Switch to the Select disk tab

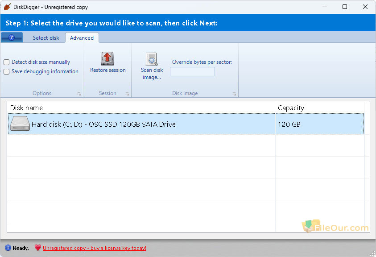pos(46,38)
